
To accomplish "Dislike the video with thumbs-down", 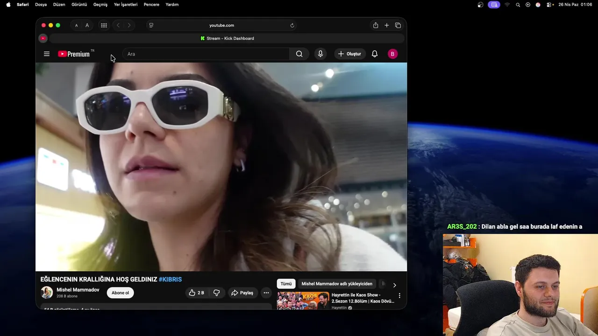I will tap(217, 293).
